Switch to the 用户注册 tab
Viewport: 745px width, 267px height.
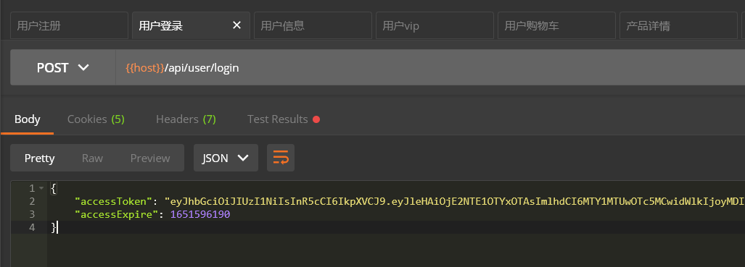(70, 25)
